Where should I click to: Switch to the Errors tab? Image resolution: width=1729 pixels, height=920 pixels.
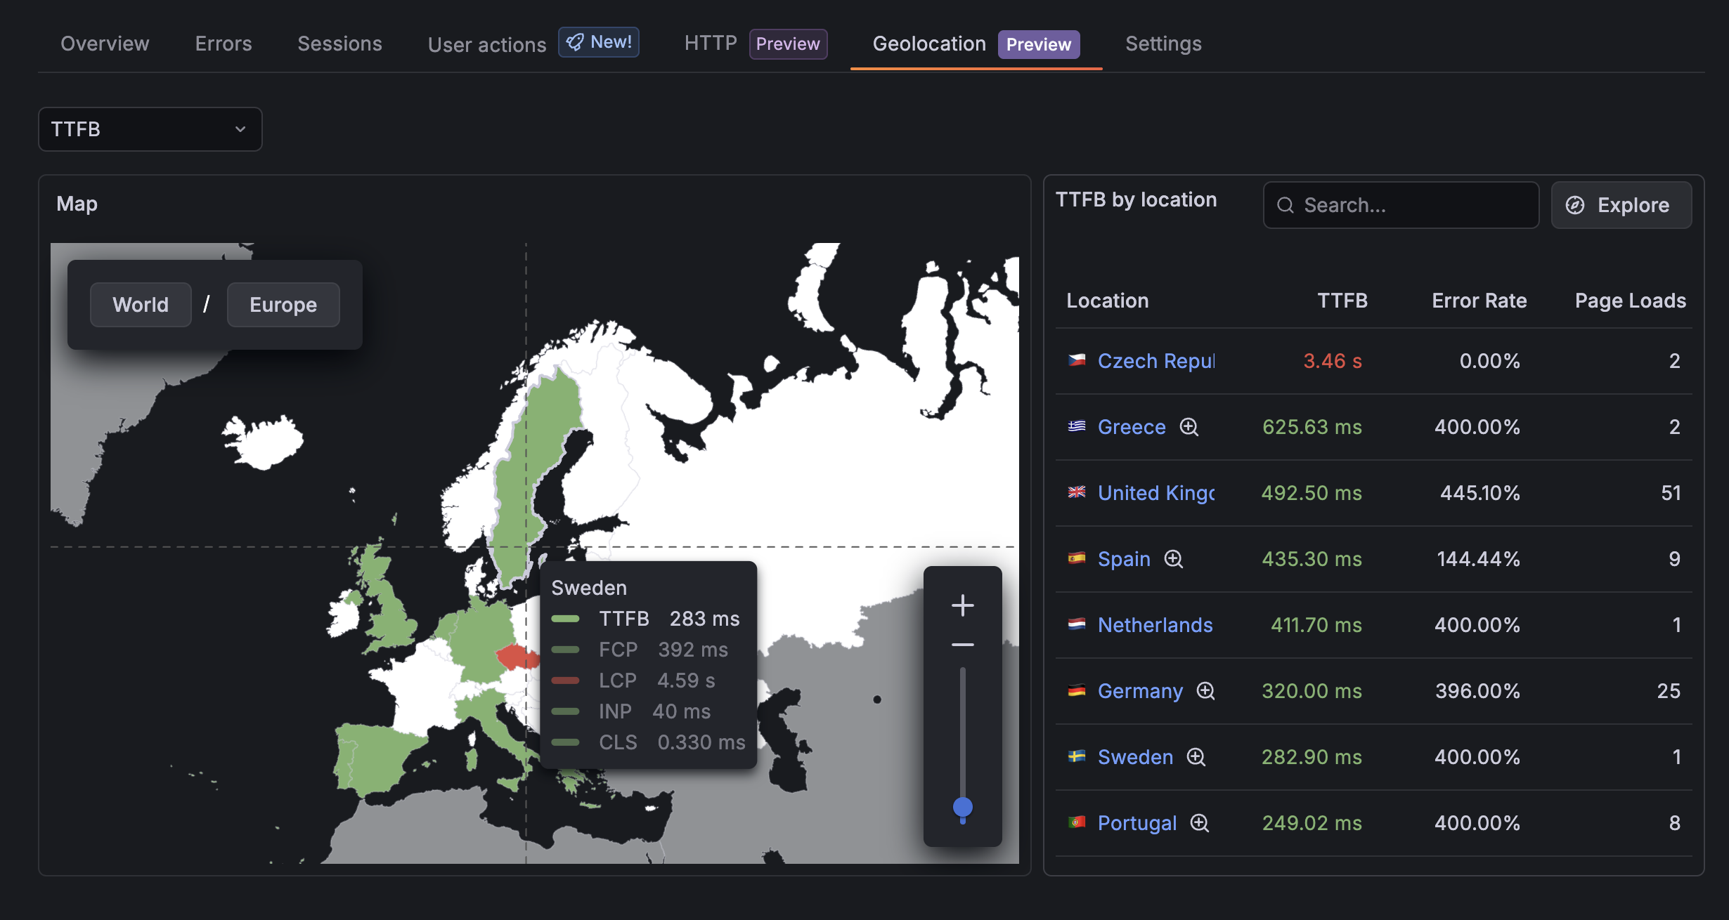point(223,44)
